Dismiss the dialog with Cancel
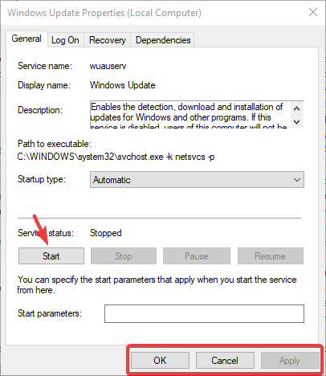Viewport: 326px width, 376px height. coord(225,360)
